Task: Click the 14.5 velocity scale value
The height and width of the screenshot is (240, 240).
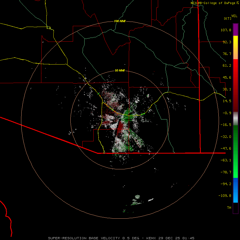Action: point(227,101)
